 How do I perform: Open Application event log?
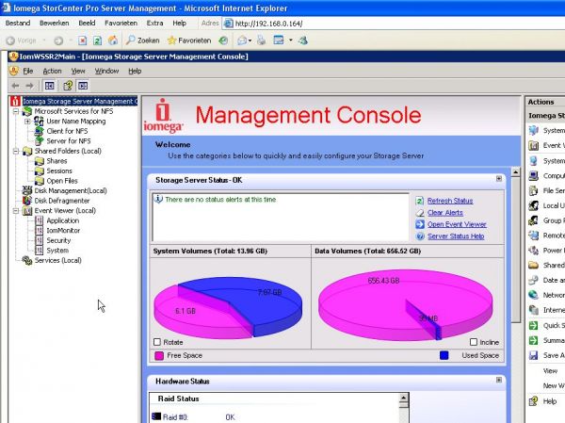(63, 220)
